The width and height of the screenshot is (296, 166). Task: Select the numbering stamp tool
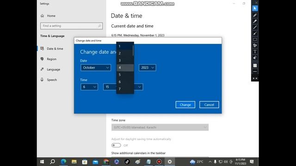click(x=255, y=45)
